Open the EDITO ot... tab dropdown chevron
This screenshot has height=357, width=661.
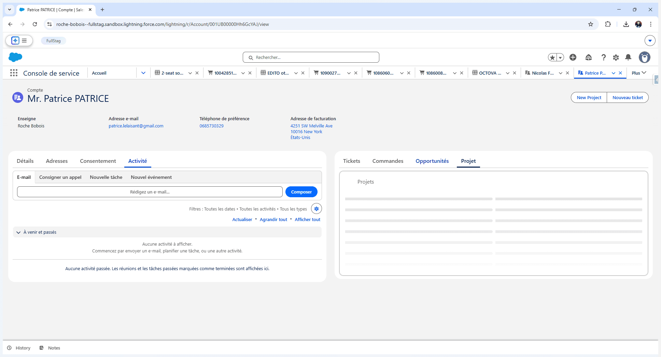tap(296, 73)
